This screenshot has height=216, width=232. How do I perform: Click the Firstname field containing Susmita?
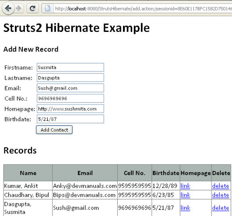pos(70,67)
